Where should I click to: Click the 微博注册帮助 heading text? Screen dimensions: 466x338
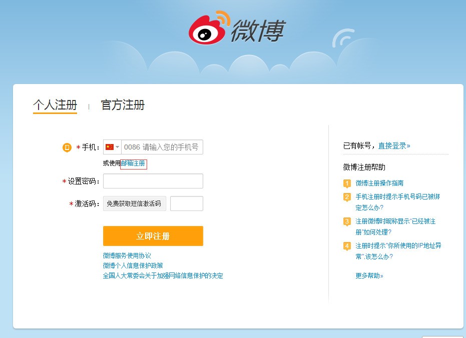364,167
